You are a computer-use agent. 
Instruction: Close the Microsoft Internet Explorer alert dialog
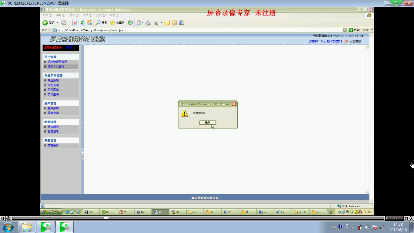(x=234, y=104)
